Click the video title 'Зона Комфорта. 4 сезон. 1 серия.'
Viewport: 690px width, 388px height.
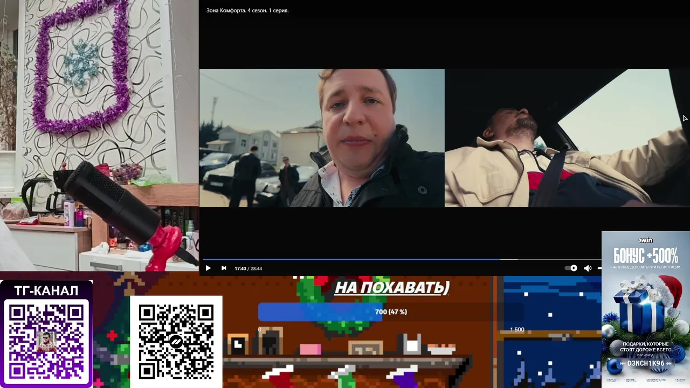247,10
